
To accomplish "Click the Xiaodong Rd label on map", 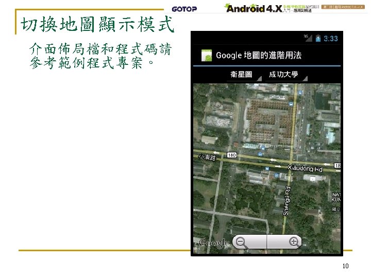I will coord(305,168).
